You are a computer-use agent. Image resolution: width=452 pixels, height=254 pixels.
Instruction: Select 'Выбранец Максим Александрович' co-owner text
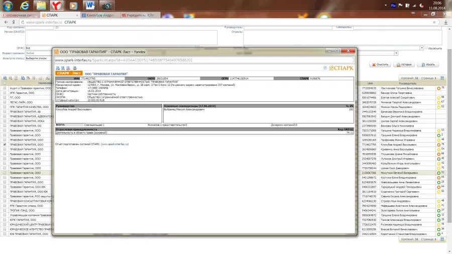click(x=184, y=109)
